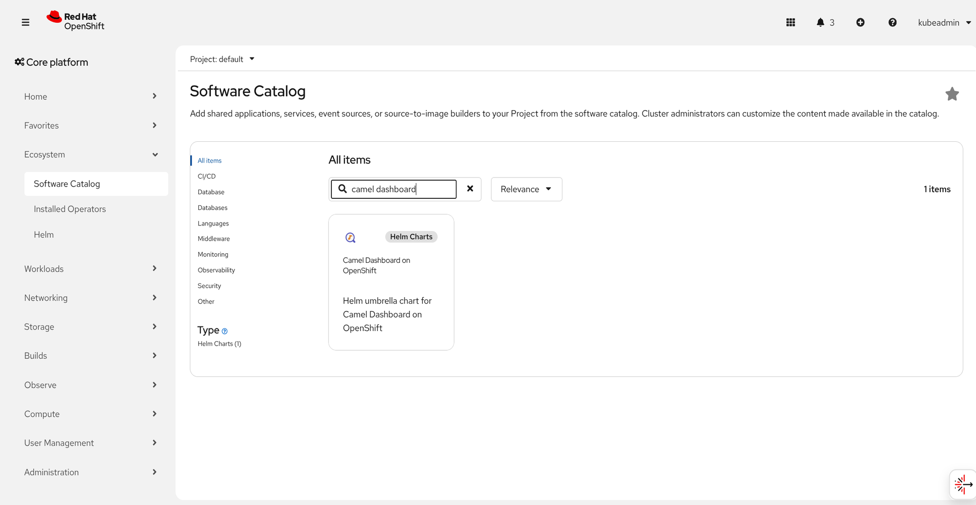Toggle the hamburger navigation menu
Viewport: 976px width, 505px height.
click(25, 22)
